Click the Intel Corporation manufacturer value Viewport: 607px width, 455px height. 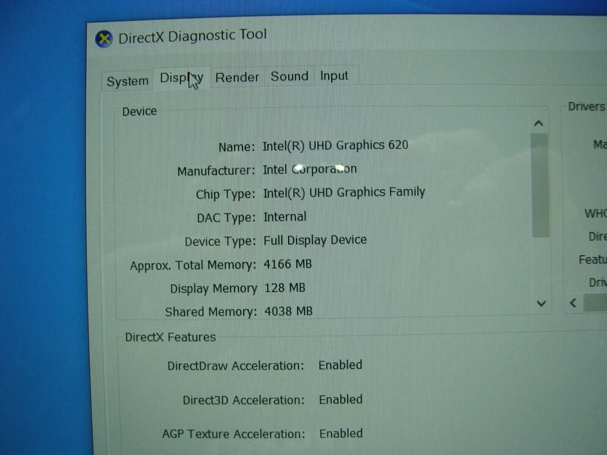(x=310, y=169)
